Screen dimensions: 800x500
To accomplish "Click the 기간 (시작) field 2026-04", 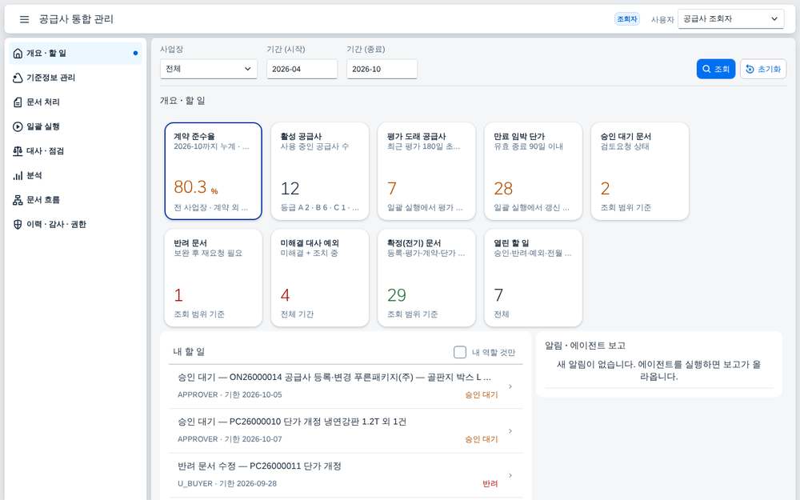I will click(302, 69).
